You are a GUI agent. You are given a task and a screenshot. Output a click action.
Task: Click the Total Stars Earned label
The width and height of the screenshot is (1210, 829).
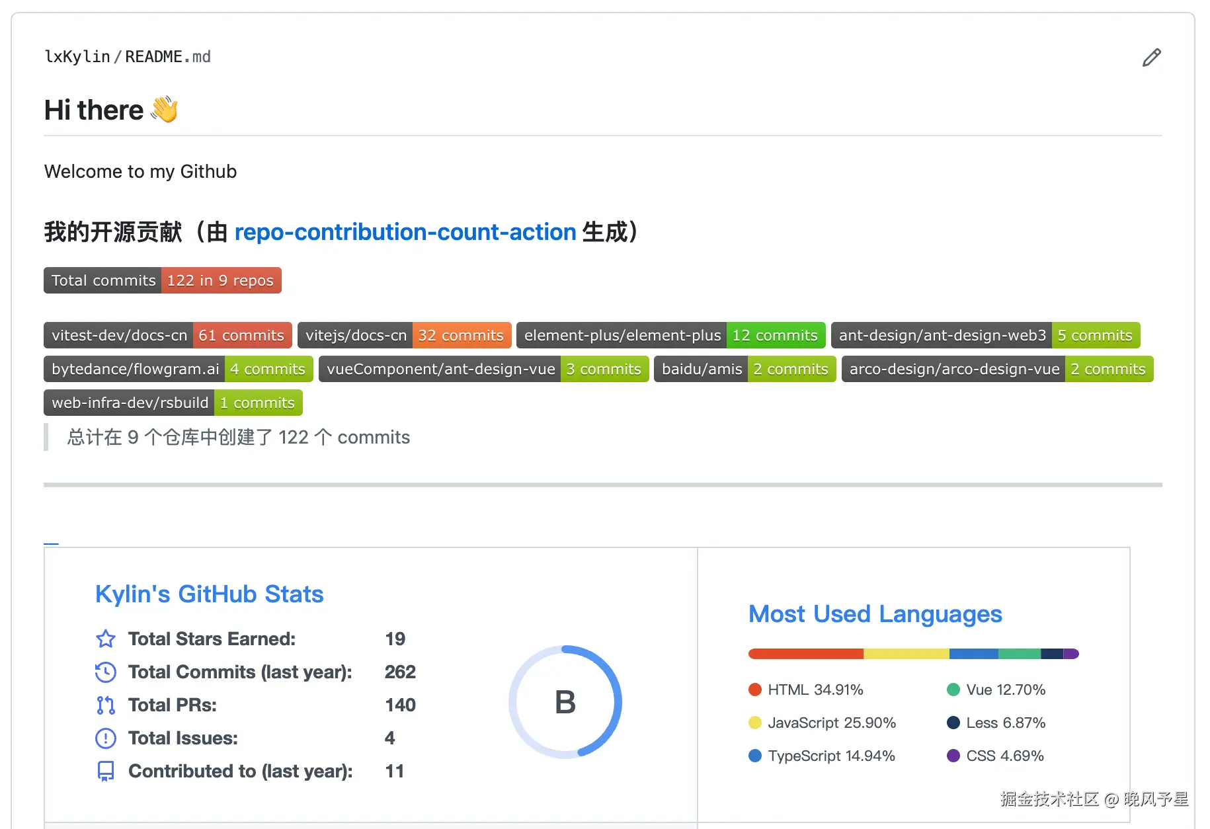[x=212, y=639]
